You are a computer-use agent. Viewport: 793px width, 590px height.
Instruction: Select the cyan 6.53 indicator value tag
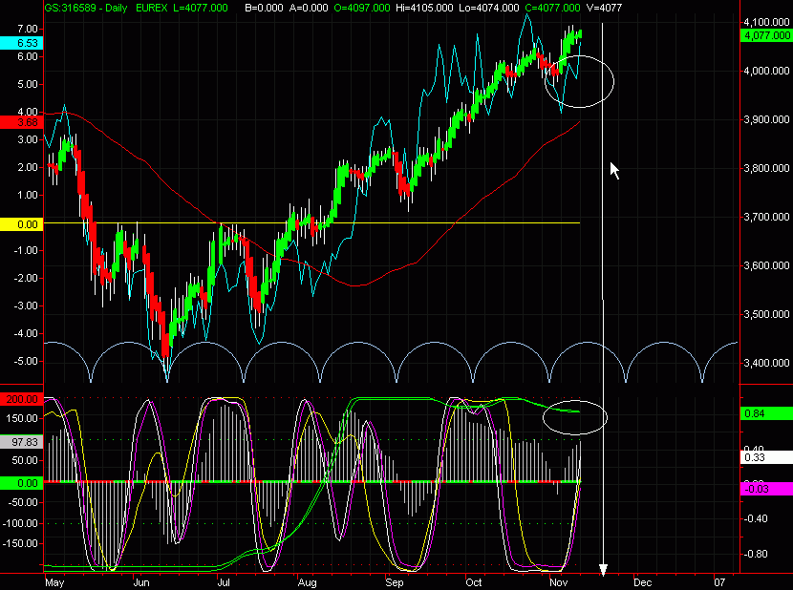pyautogui.click(x=21, y=43)
